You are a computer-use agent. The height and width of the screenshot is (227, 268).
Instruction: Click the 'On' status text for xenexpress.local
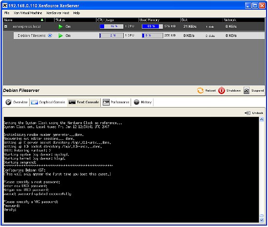tap(68, 26)
